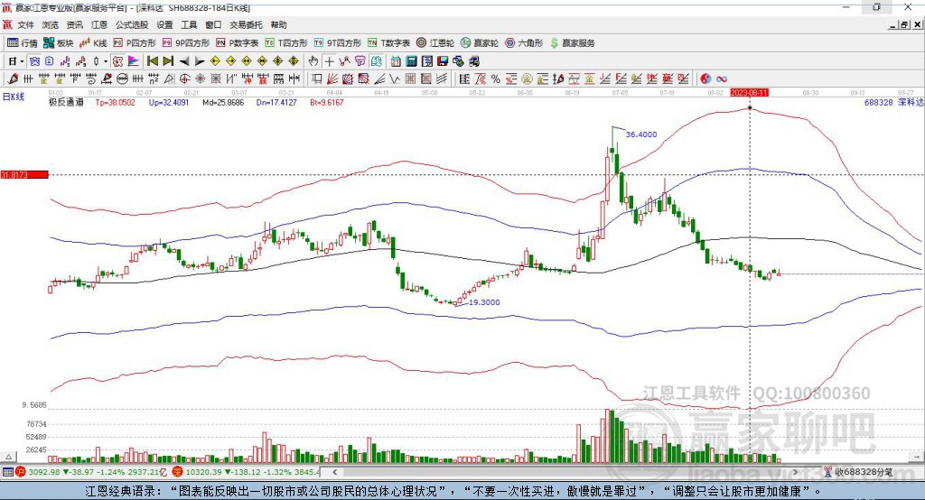Open the 江恩轮 Gann wheel tool
The height and width of the screenshot is (500, 925).
pos(435,43)
